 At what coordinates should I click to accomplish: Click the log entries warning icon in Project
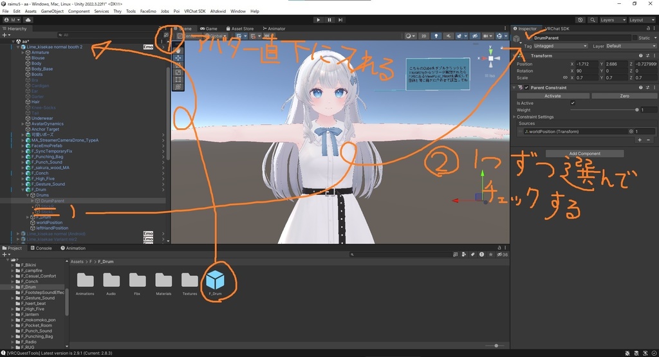(481, 255)
